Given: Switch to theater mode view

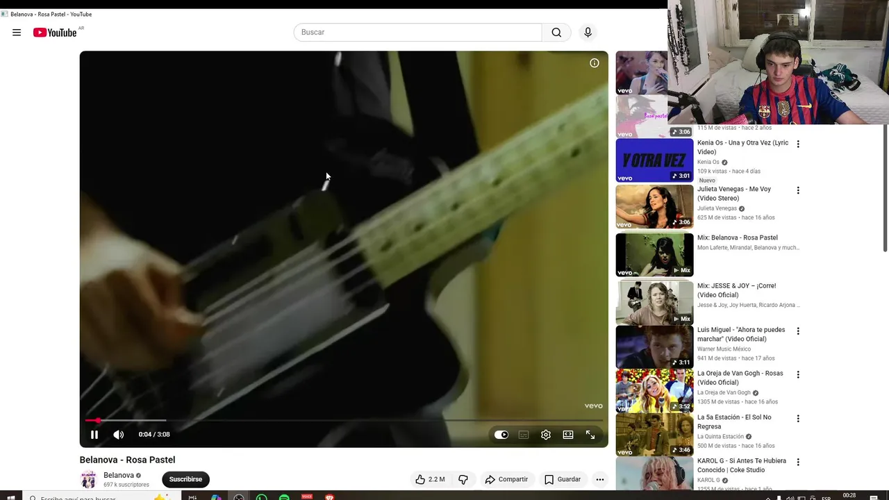Looking at the screenshot, I should pyautogui.click(x=568, y=435).
